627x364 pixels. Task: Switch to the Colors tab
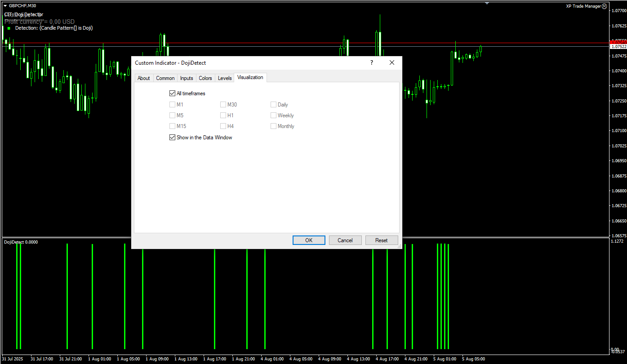[x=205, y=77]
